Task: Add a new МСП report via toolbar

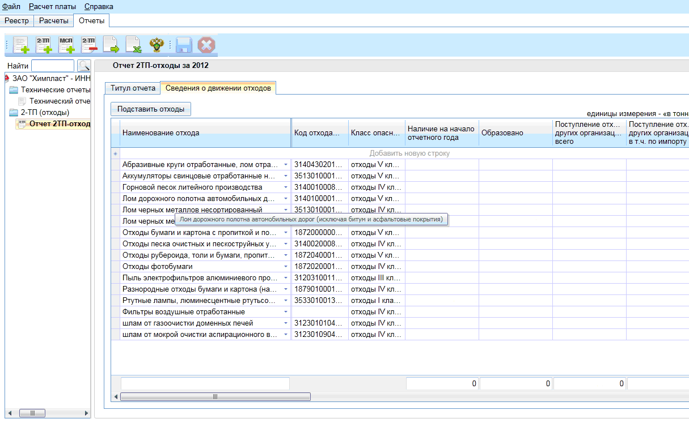Action: (66, 45)
